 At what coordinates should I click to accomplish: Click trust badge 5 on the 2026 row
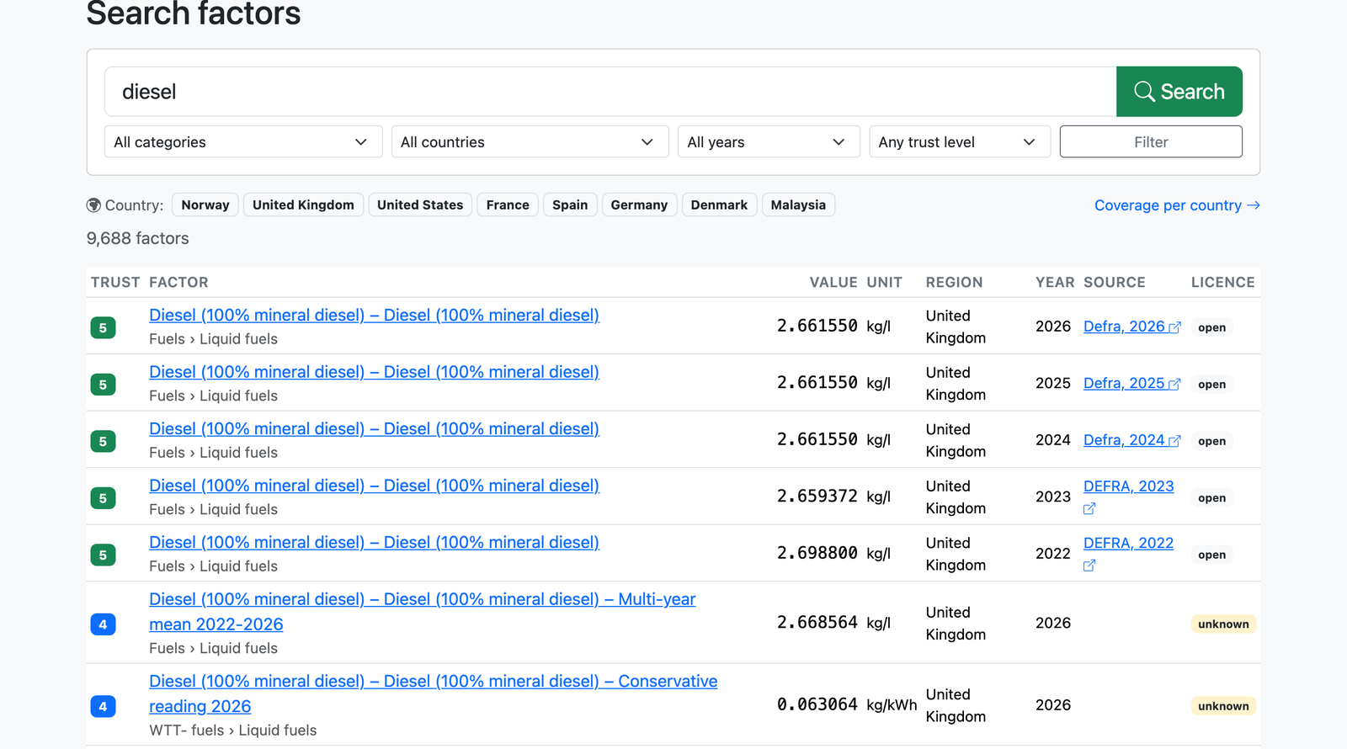[x=103, y=327]
